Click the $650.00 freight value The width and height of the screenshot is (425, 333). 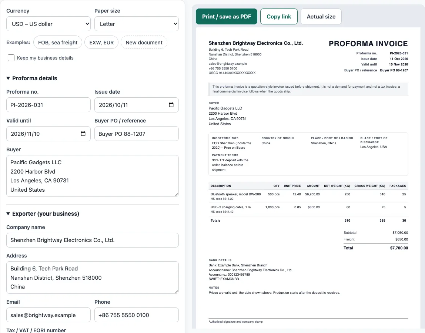[401, 239]
